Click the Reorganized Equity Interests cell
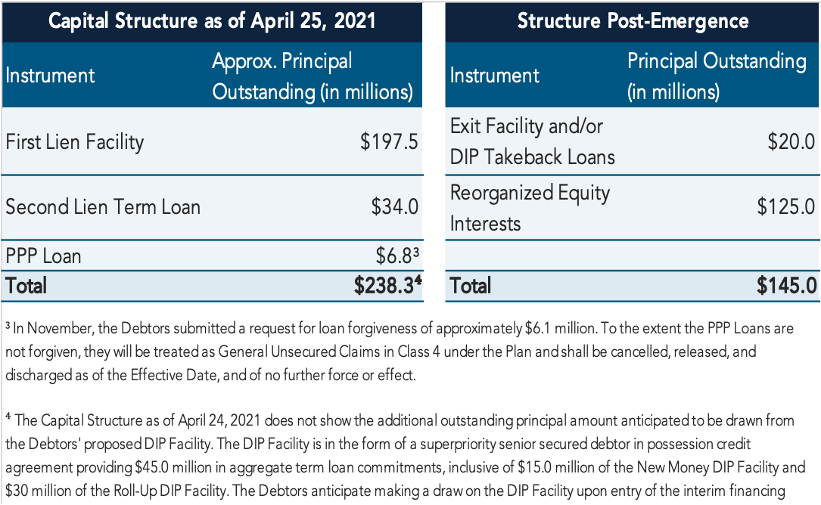Viewport: 821px width, 505px height. [x=530, y=209]
